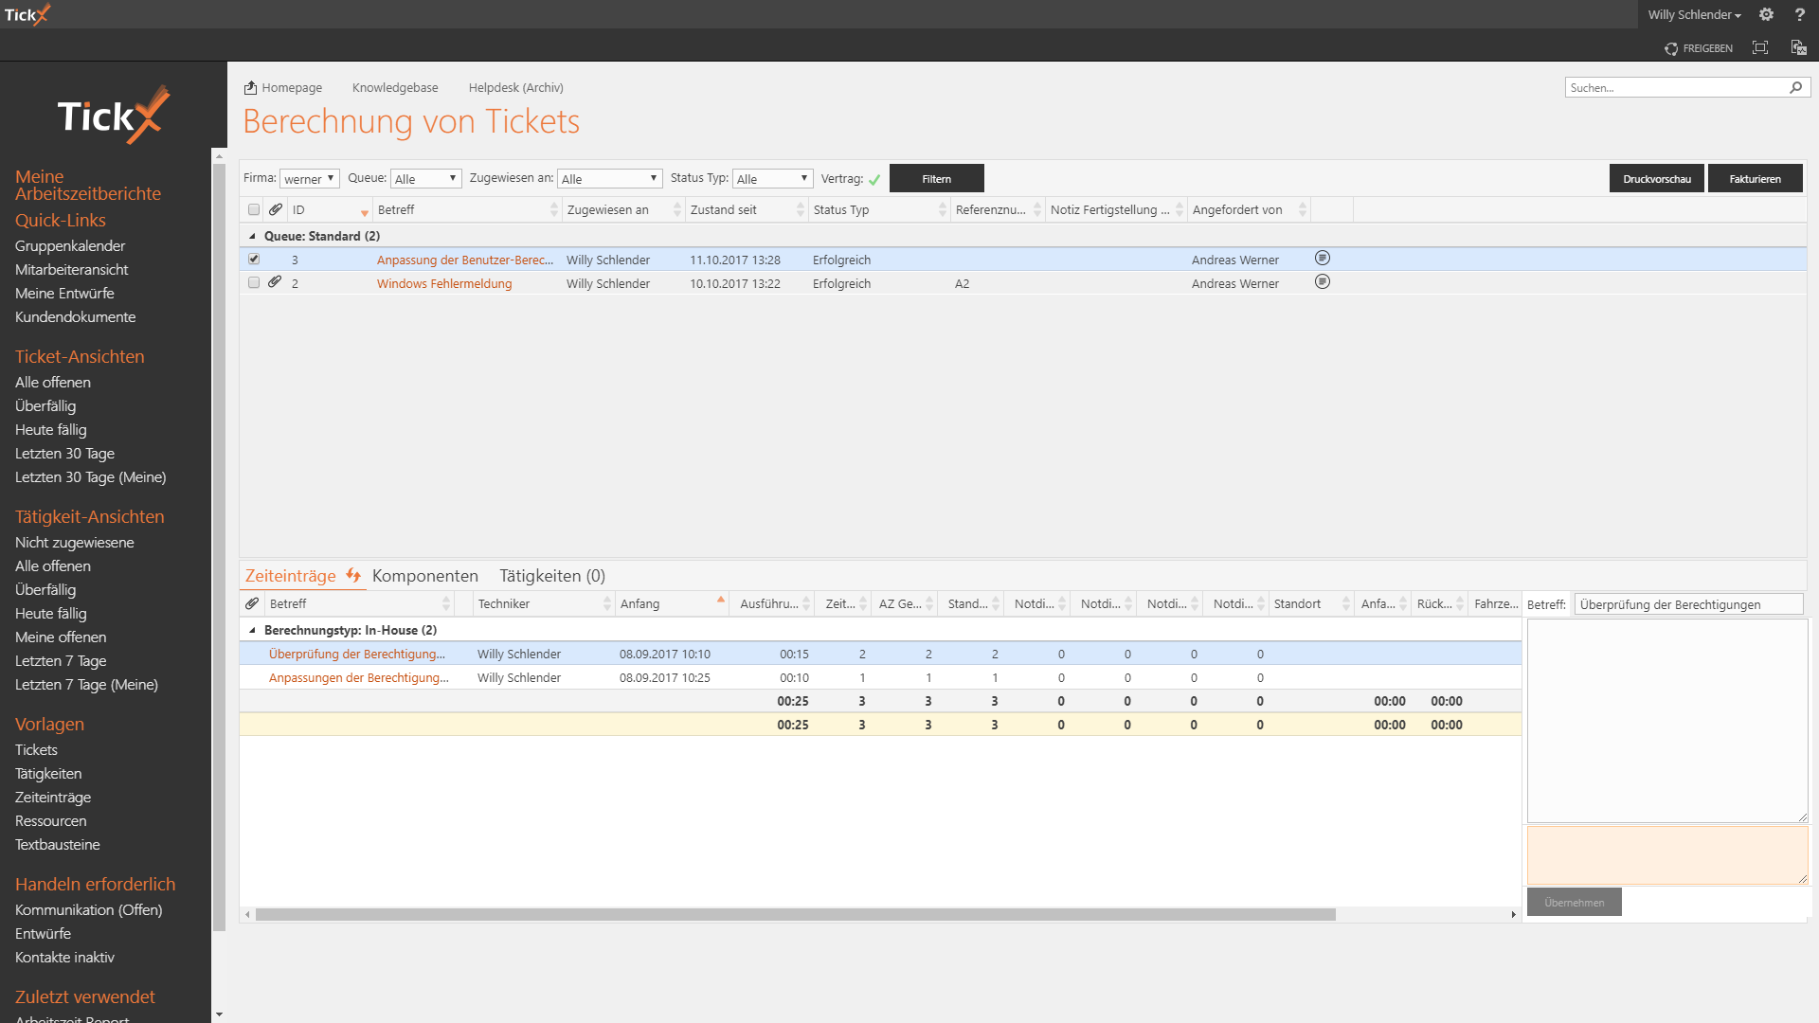
Task: Click attachment paperclip header in tickets grid
Action: tap(276, 209)
